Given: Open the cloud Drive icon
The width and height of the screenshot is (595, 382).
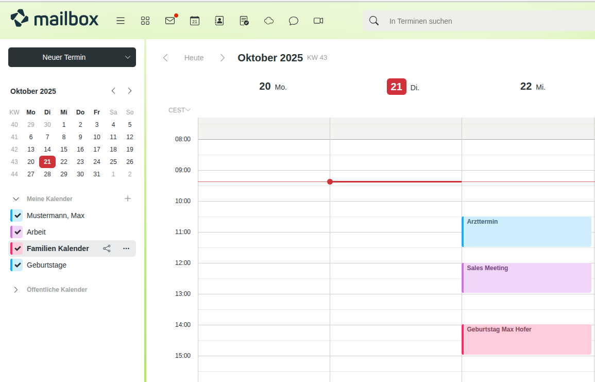Looking at the screenshot, I should coord(269,21).
